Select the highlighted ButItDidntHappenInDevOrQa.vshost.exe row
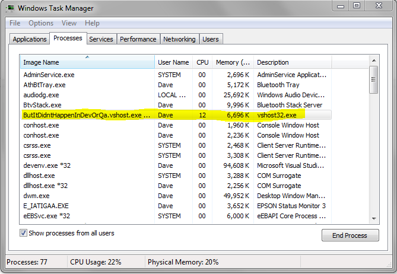The image size is (397, 274). (176, 115)
